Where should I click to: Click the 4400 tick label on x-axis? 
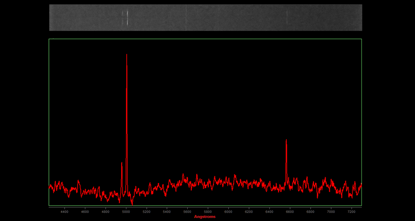65,211
